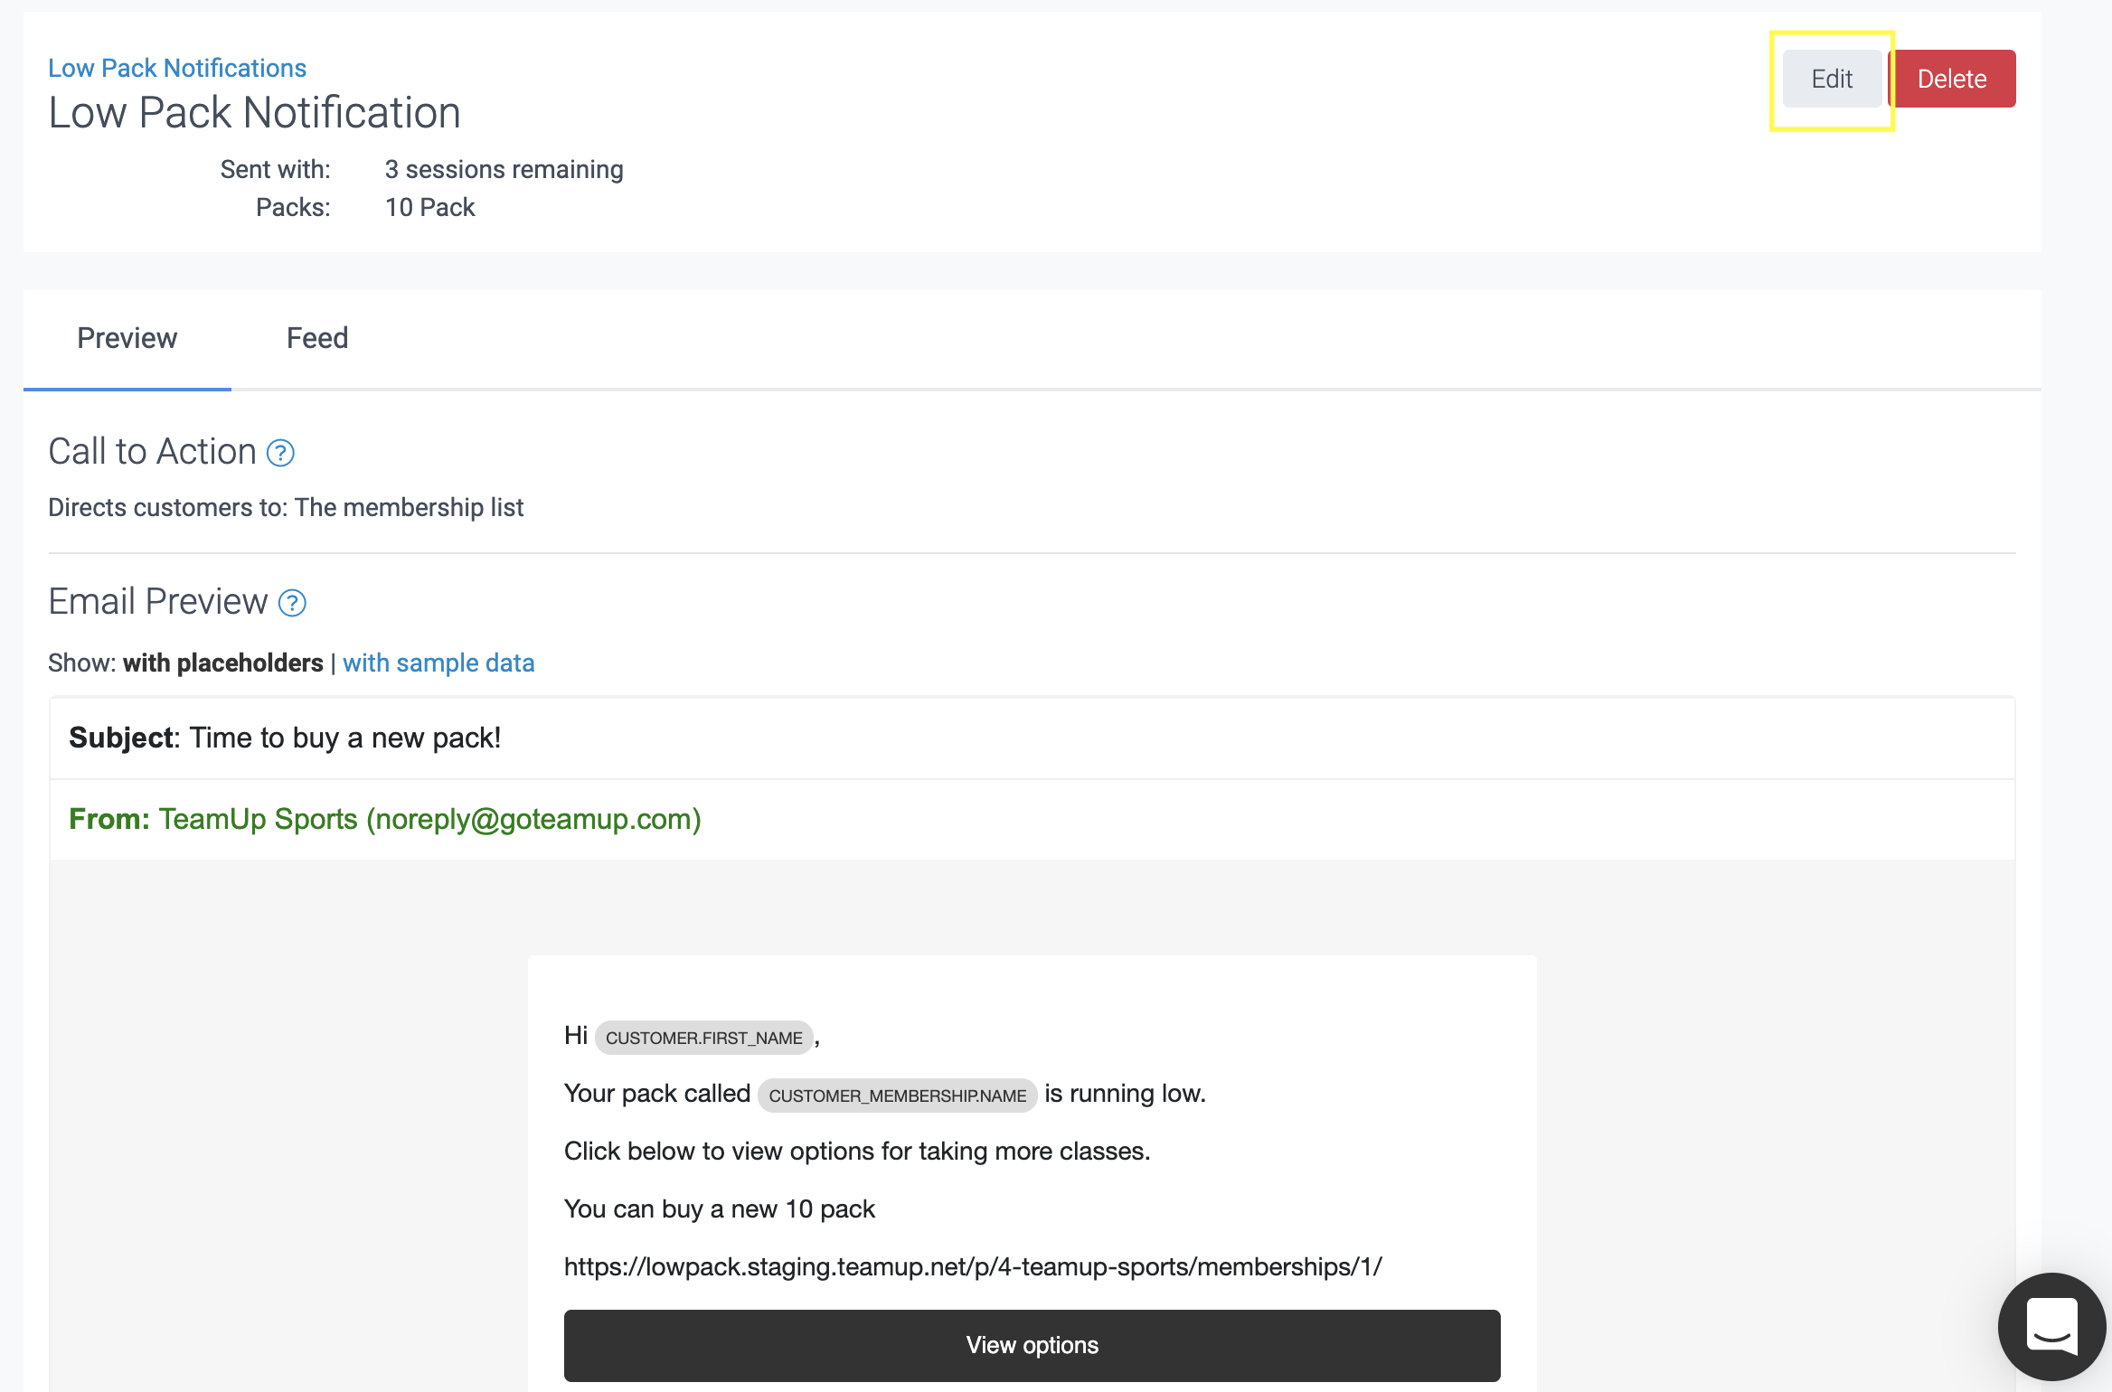Show email with sample data
This screenshot has height=1392, width=2112.
click(x=438, y=663)
